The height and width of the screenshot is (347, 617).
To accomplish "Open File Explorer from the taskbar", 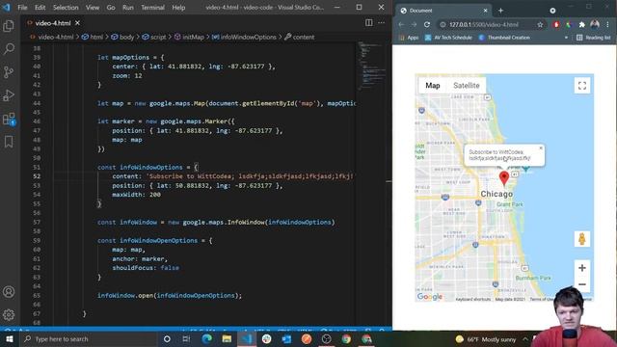I will point(227,338).
